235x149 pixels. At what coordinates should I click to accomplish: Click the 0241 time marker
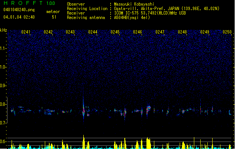tap(26, 32)
